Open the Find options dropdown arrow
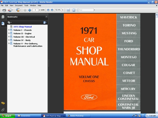Image resolution: width=158 pixels, height=118 pixels. [x=94, y=10]
